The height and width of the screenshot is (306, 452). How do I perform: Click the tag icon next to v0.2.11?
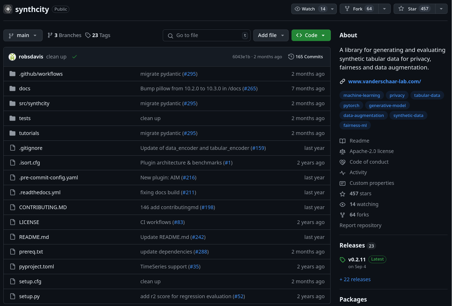(343, 260)
